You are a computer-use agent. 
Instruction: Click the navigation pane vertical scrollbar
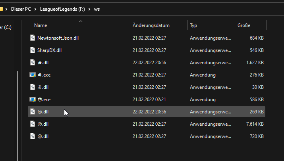coord(17,116)
